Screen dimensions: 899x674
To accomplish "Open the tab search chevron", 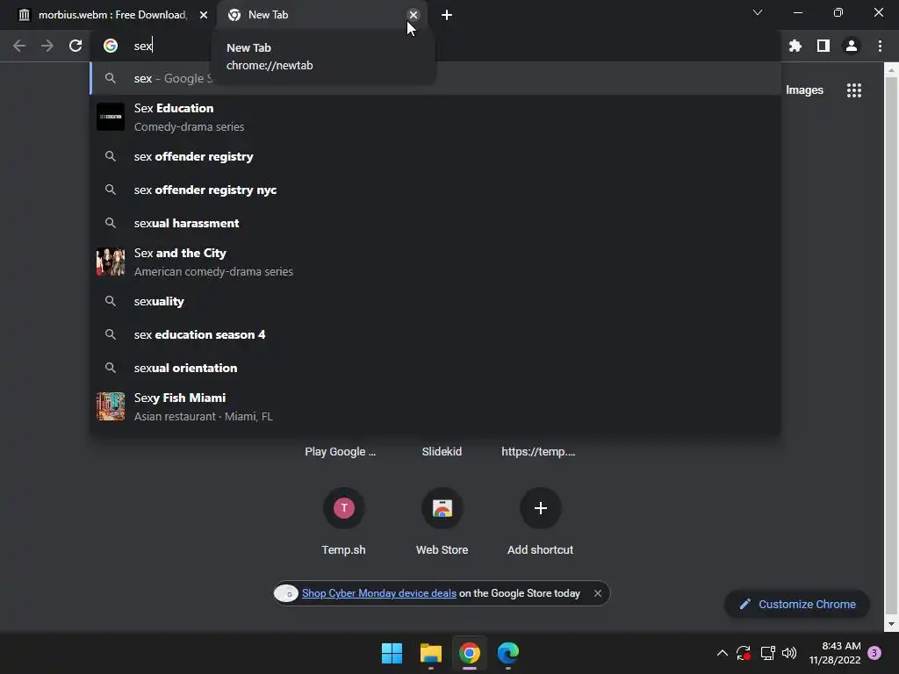I will point(758,12).
